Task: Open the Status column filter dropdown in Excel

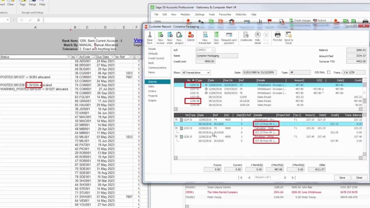Action: (69, 57)
